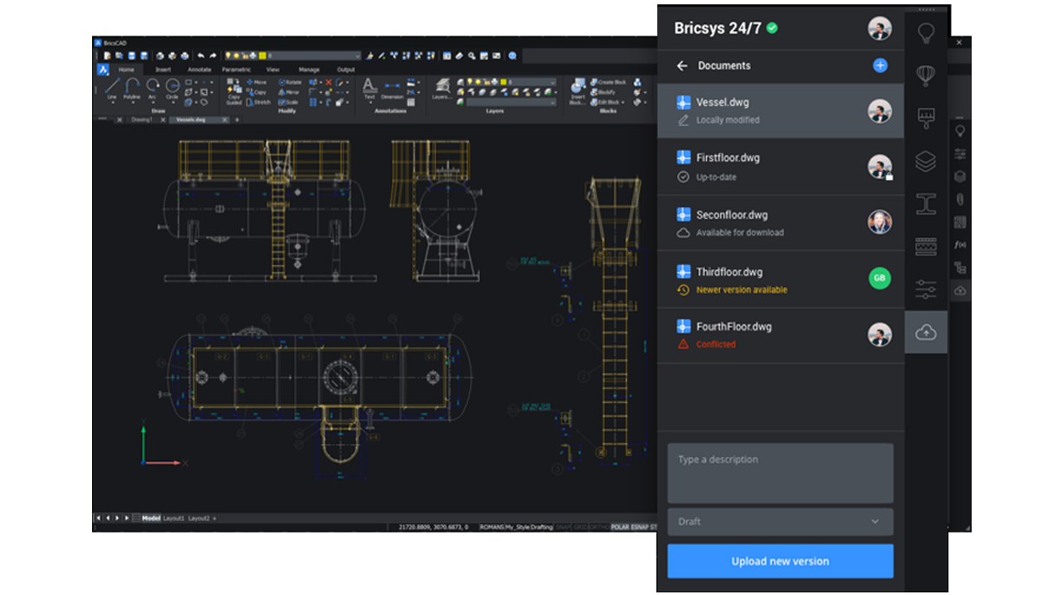
Task: Click the Move button in the Modify panel
Action: click(256, 82)
